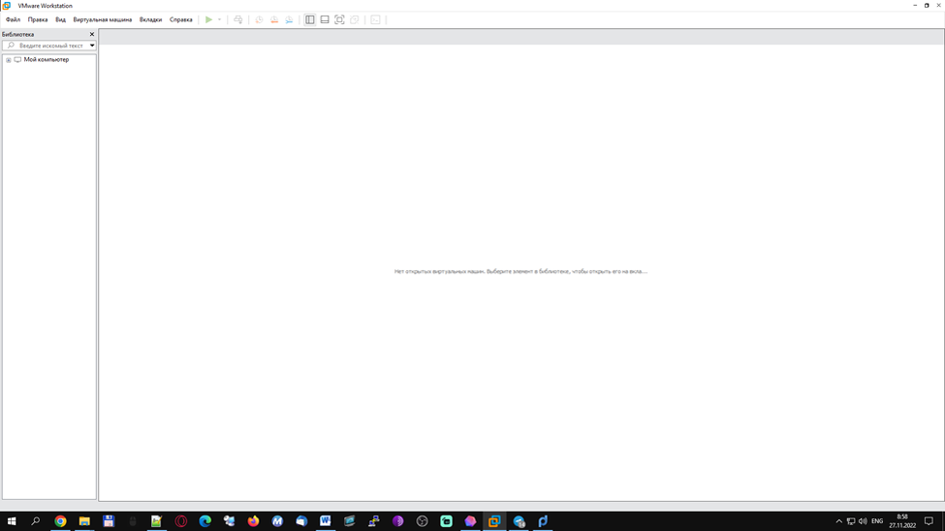Open the Правка menu
Screen dimensions: 945x531
38,20
